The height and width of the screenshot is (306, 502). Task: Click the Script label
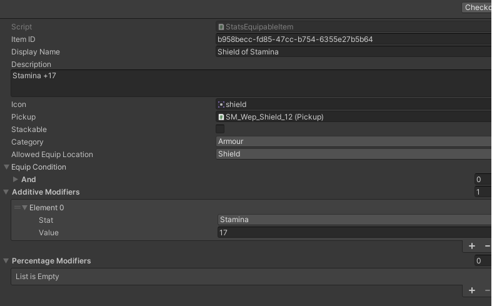click(x=21, y=27)
